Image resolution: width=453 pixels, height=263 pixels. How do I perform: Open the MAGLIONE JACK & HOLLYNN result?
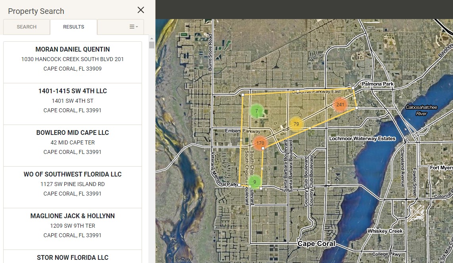(73, 228)
